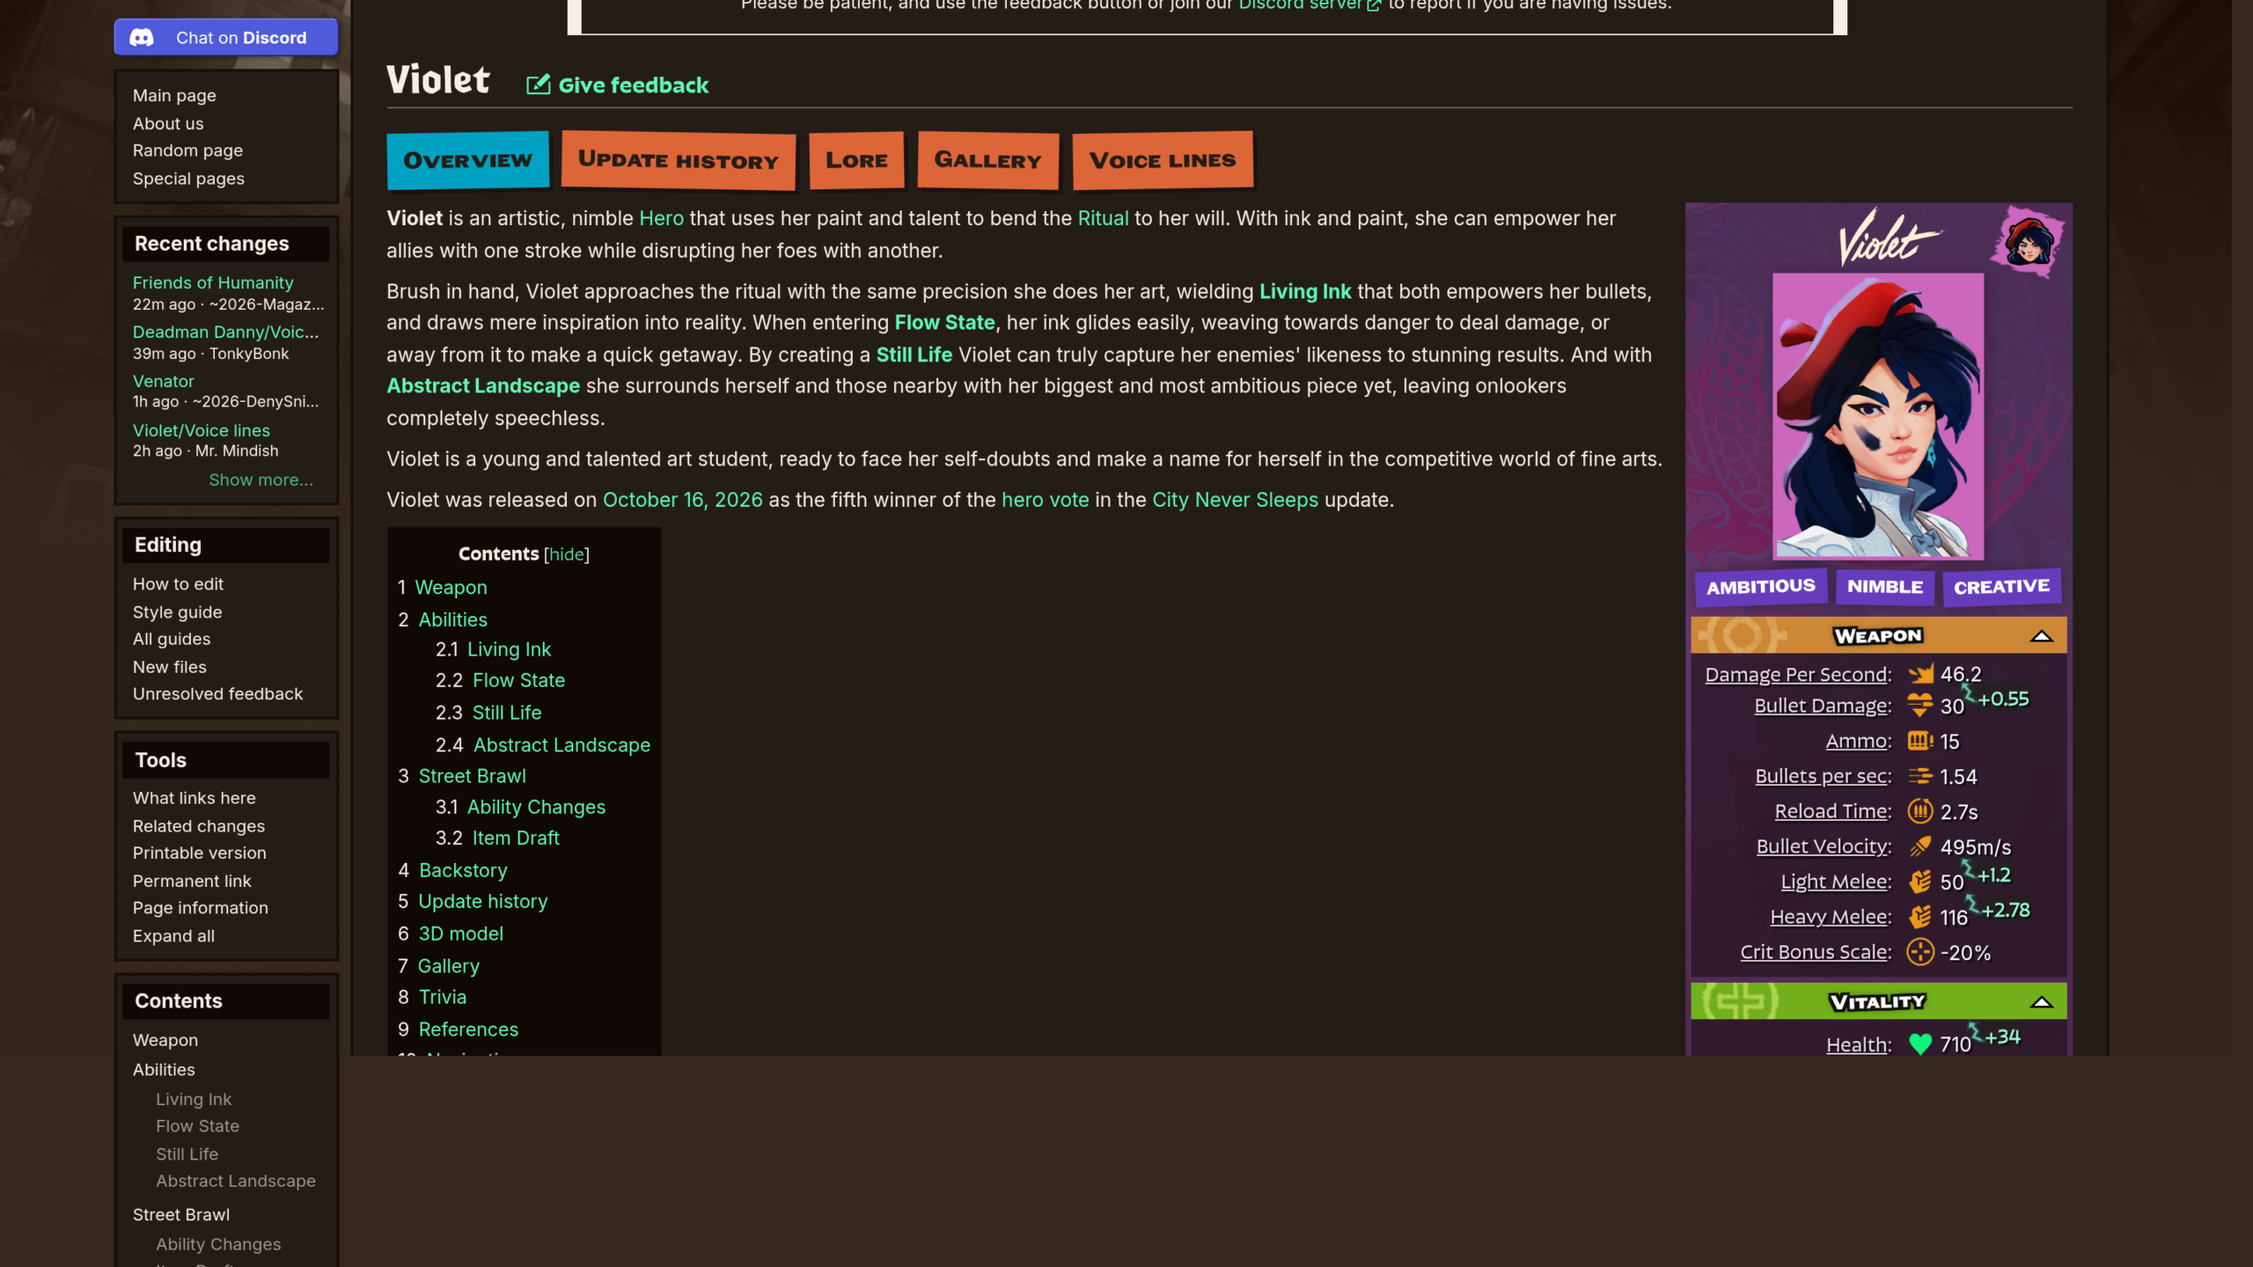Jump to 2.4 Abstract Landscape section

pos(561,745)
